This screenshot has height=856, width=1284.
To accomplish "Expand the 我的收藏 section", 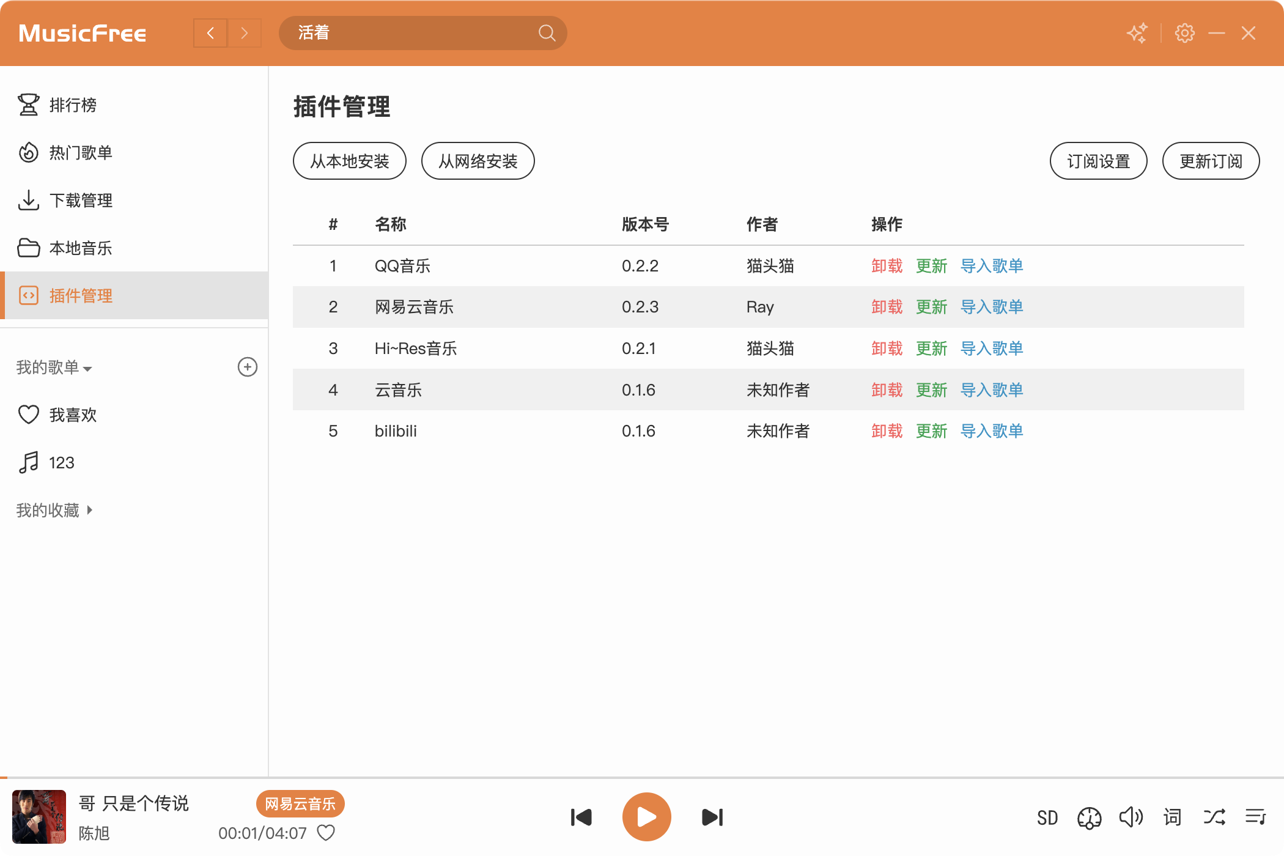I will (x=54, y=510).
